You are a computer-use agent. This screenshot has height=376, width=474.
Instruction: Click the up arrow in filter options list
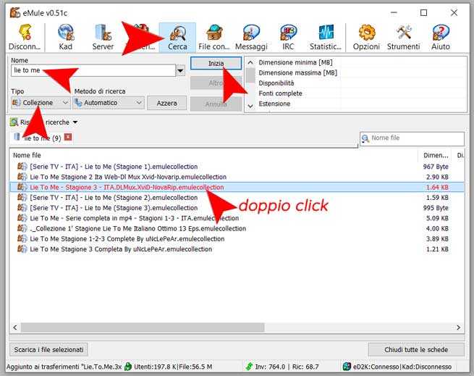click(x=250, y=62)
